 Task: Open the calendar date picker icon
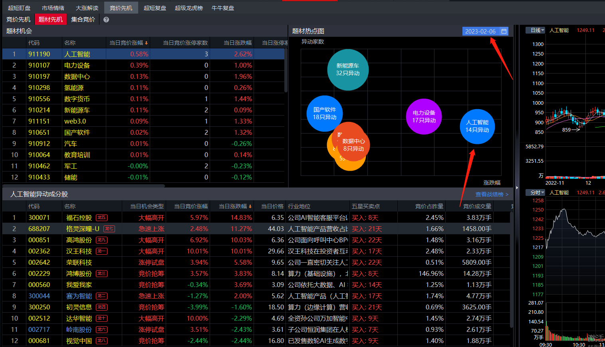[x=504, y=31]
